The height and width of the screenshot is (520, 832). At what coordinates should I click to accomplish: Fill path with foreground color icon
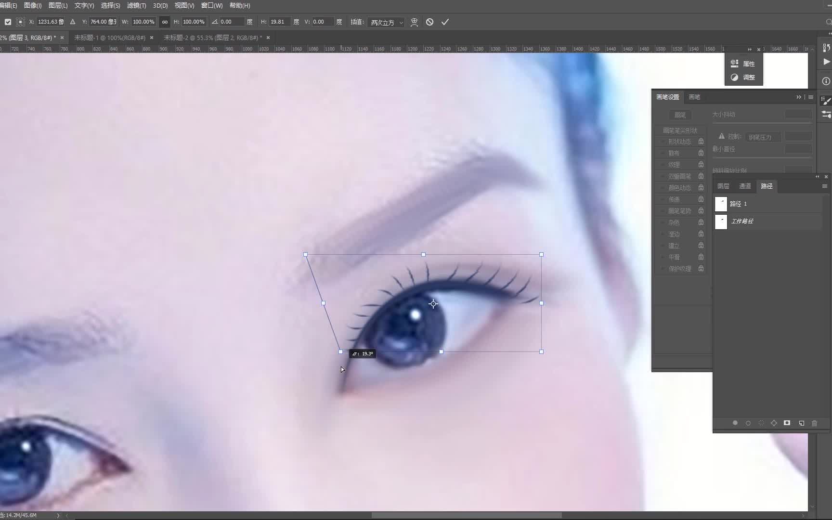[x=735, y=423]
